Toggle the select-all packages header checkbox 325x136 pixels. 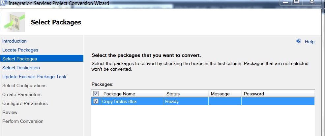pos(96,94)
